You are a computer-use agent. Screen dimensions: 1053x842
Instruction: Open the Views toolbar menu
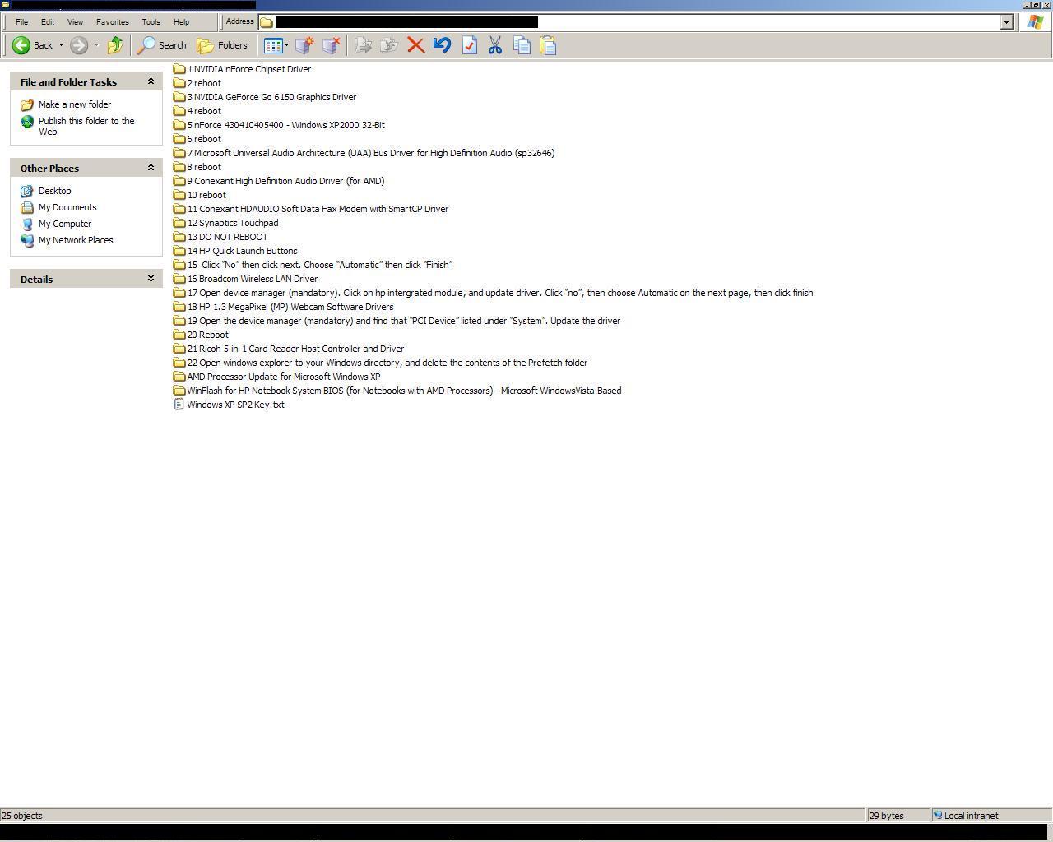276,45
